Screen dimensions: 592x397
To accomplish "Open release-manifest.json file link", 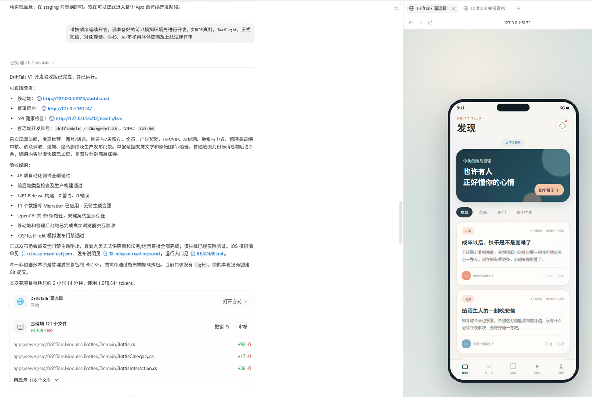I will [x=49, y=254].
